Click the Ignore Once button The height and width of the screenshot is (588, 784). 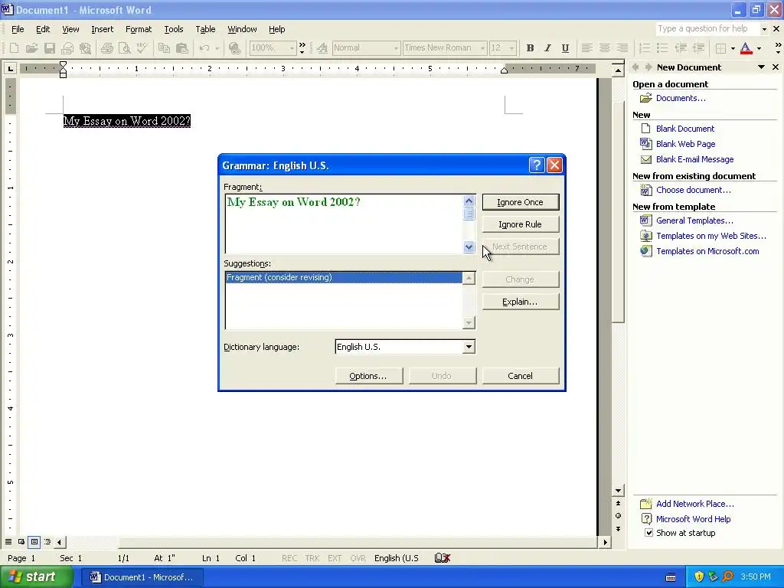[521, 202]
